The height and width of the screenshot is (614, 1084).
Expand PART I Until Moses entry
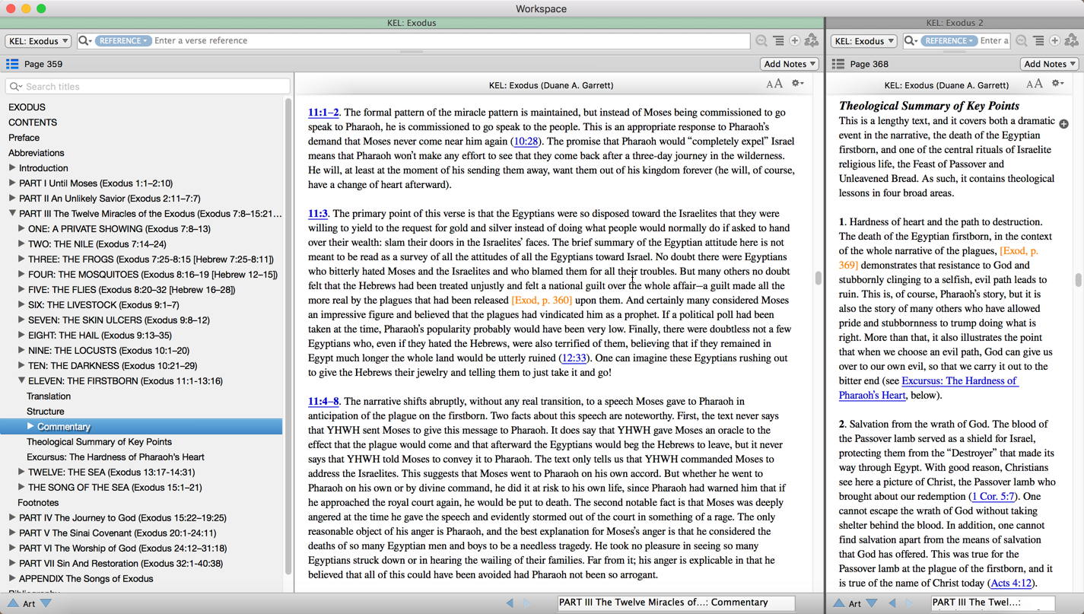(x=12, y=183)
